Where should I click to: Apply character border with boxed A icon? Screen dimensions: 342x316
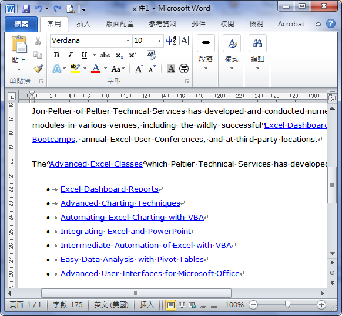(184, 40)
